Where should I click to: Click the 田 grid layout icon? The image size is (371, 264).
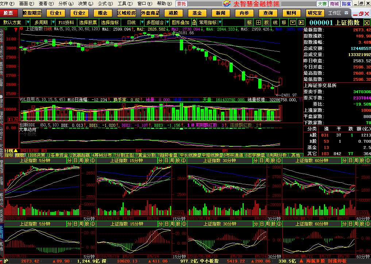click(258, 23)
